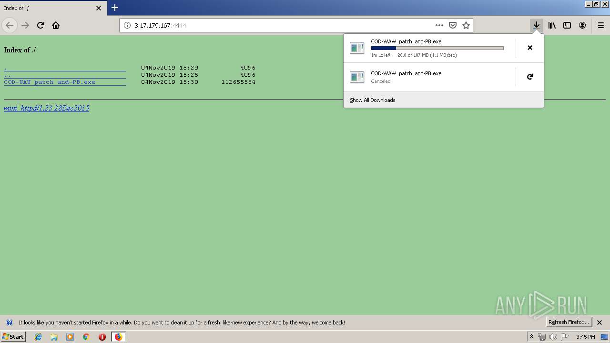Cancel the in-progress COD-WAW download
Viewport: 610px width, 343px height.
(x=530, y=48)
